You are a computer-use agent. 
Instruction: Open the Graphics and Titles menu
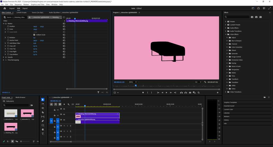(x=37, y=5)
